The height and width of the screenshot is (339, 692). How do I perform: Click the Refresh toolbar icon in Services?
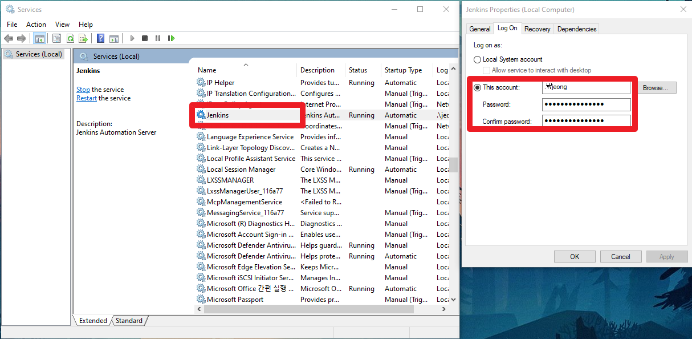point(70,38)
